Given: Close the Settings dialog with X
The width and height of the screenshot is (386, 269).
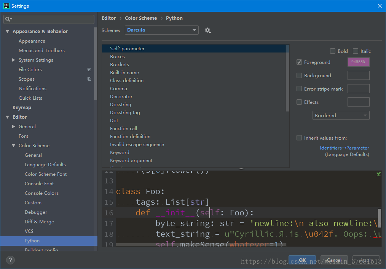Looking at the screenshot, I should click(380, 6).
